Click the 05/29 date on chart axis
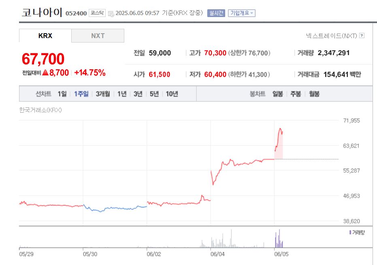The height and width of the screenshot is (265, 377). click(26, 254)
